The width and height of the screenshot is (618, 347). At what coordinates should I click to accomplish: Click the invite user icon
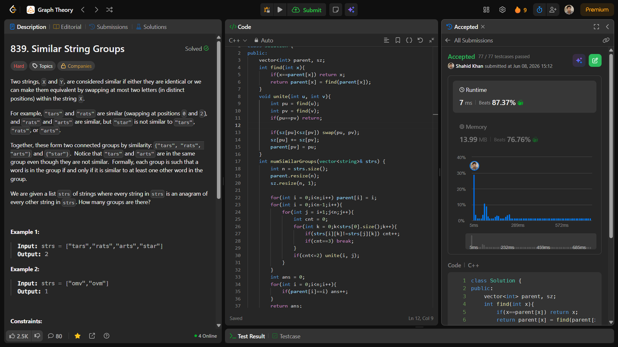(x=553, y=10)
